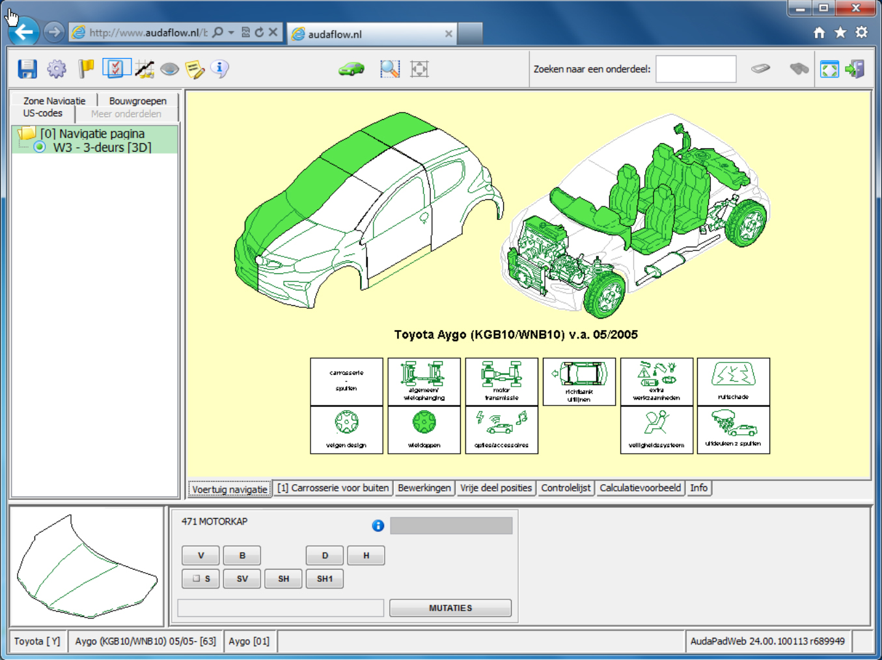Open the address bar search dropdown arrow
This screenshot has height=660, width=882.
coord(231,33)
